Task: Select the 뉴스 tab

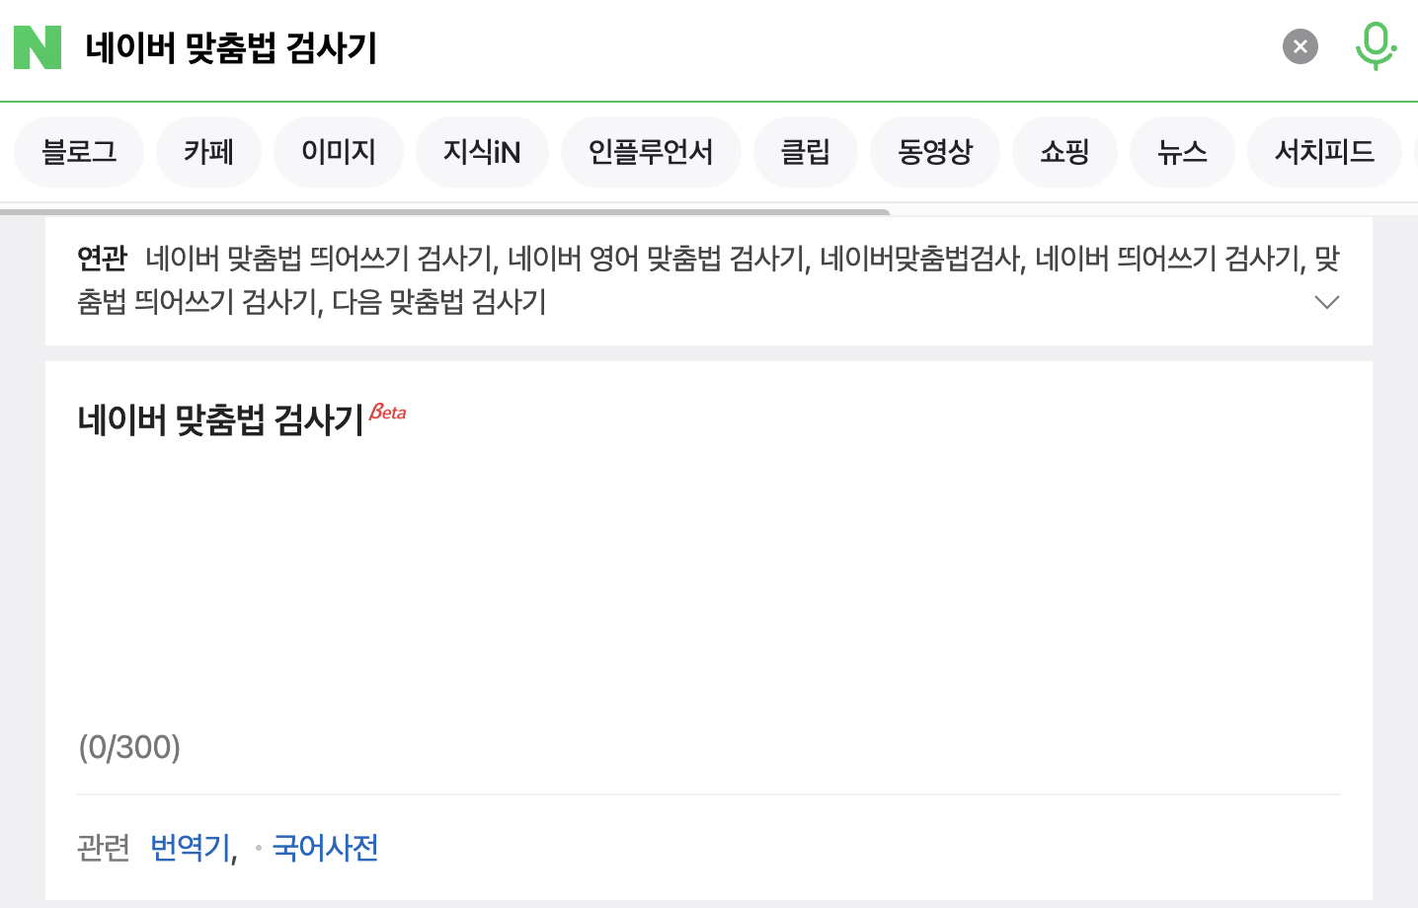Action: (x=1182, y=151)
